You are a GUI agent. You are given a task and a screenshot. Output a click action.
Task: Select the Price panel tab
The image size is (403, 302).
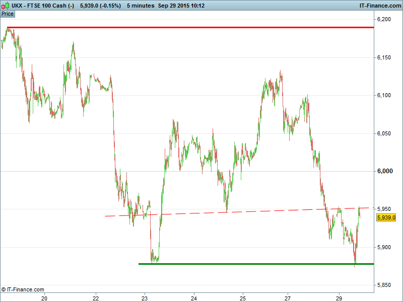[x=8, y=14]
